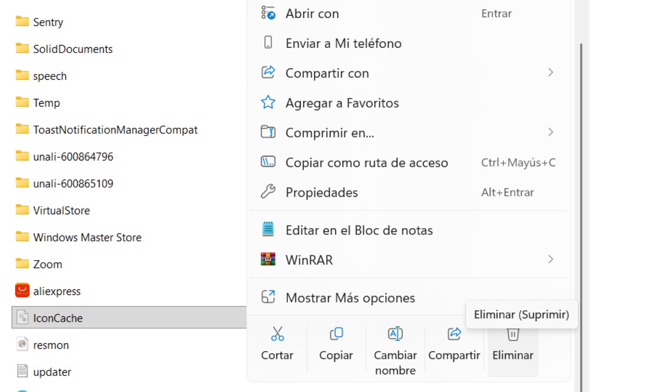The width and height of the screenshot is (653, 392).
Task: Choose Editar en el Bloc de notas
Action: tap(359, 230)
